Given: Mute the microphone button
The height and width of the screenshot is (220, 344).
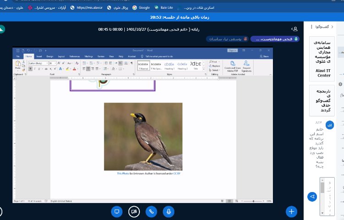Looking at the screenshot, I should coord(169,211).
